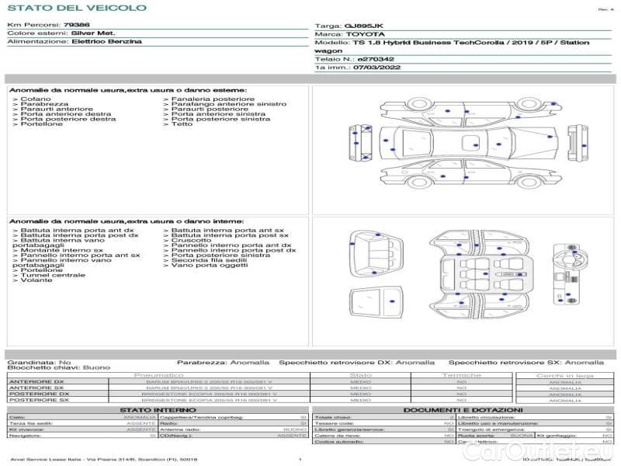Select the ANTERIORE SX tyre row label
The height and width of the screenshot is (466, 621).
tap(36, 388)
